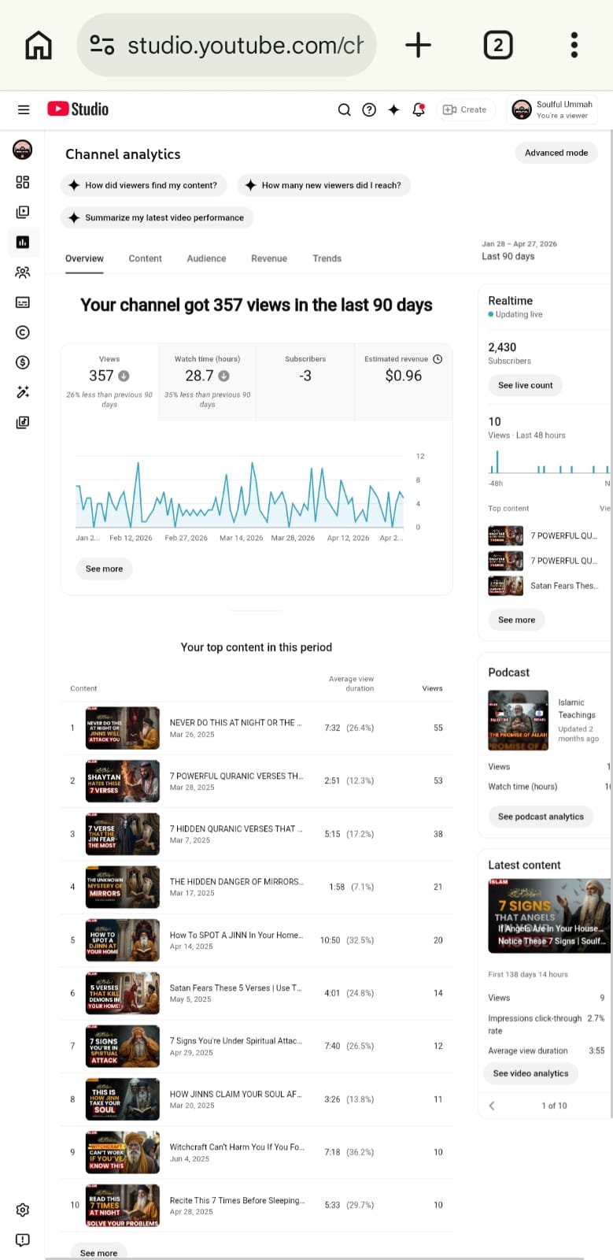Open the Community icon in the sidebar
This screenshot has height=1260, width=613.
pos(23,272)
